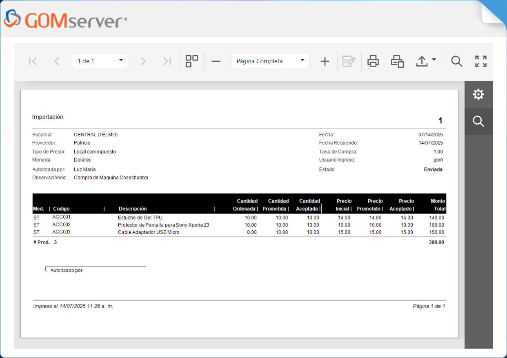507x358 pixels.
Task: Zoom out with the minus button
Action: click(216, 61)
